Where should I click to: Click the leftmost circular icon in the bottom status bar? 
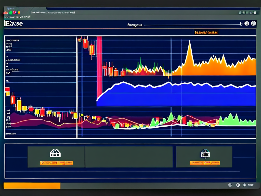pos(230,185)
